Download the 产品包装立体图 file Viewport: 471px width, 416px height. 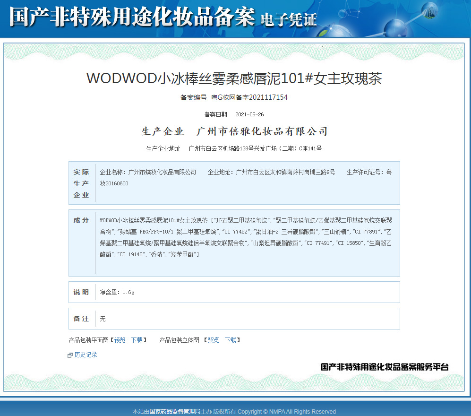231,340
